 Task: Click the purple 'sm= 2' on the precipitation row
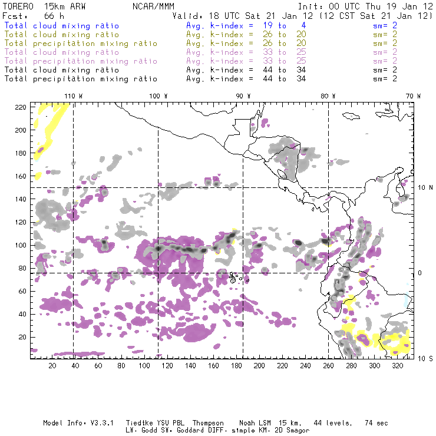tap(385, 61)
